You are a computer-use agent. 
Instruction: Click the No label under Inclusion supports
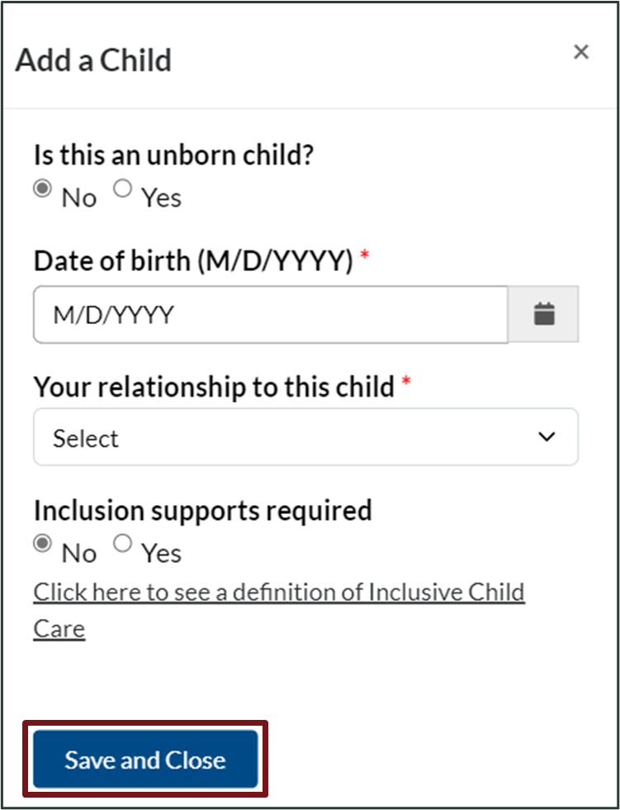pos(79,554)
